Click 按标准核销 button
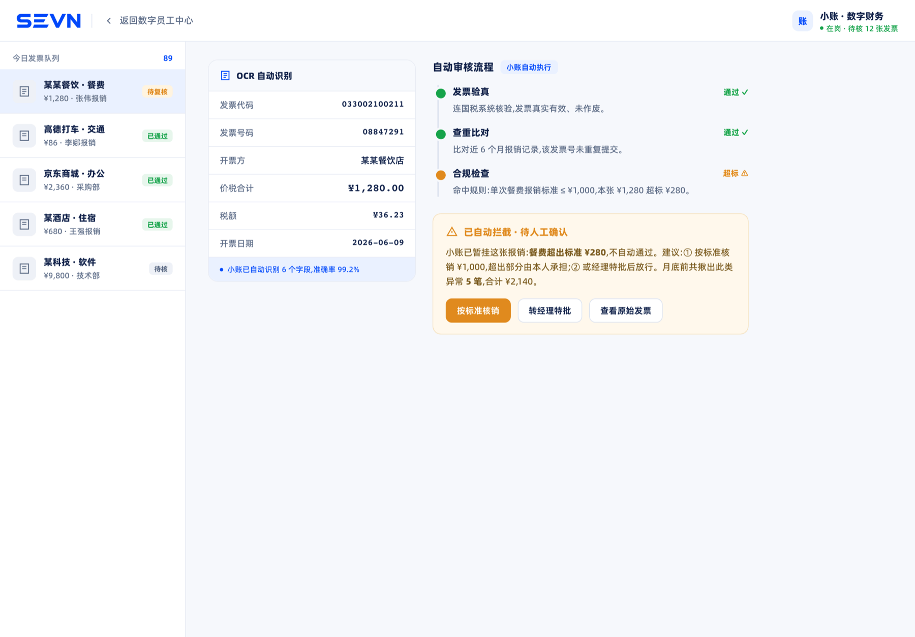 pyautogui.click(x=478, y=310)
